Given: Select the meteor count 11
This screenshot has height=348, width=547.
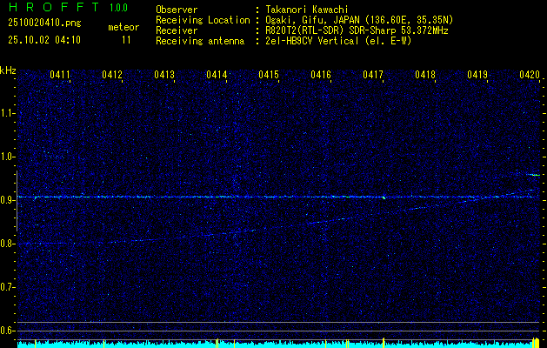Looking at the screenshot, I should 126,40.
